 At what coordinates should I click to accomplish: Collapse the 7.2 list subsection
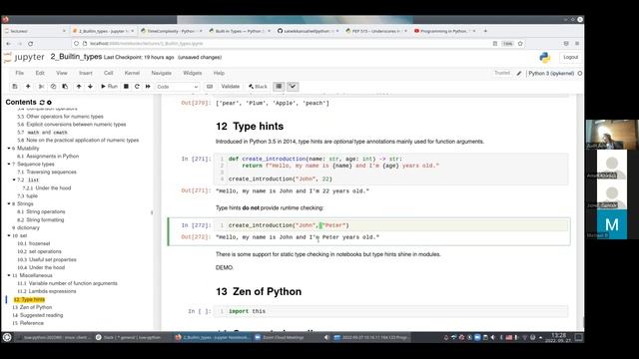(x=14, y=179)
